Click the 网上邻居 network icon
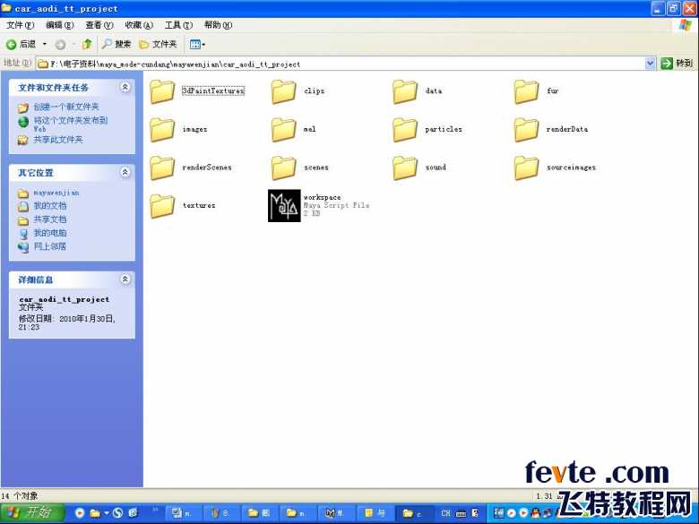 click(x=23, y=246)
